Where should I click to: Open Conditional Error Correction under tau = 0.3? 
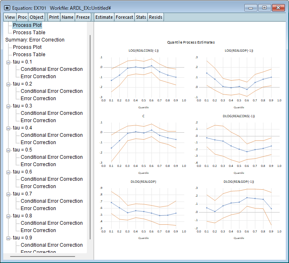point(52,113)
